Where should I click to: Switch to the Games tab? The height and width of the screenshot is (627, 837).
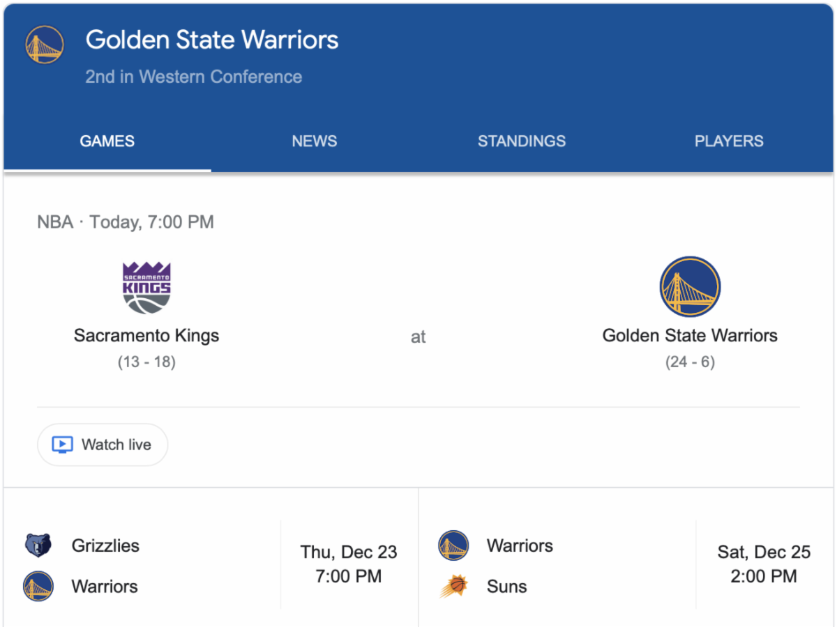click(x=107, y=141)
